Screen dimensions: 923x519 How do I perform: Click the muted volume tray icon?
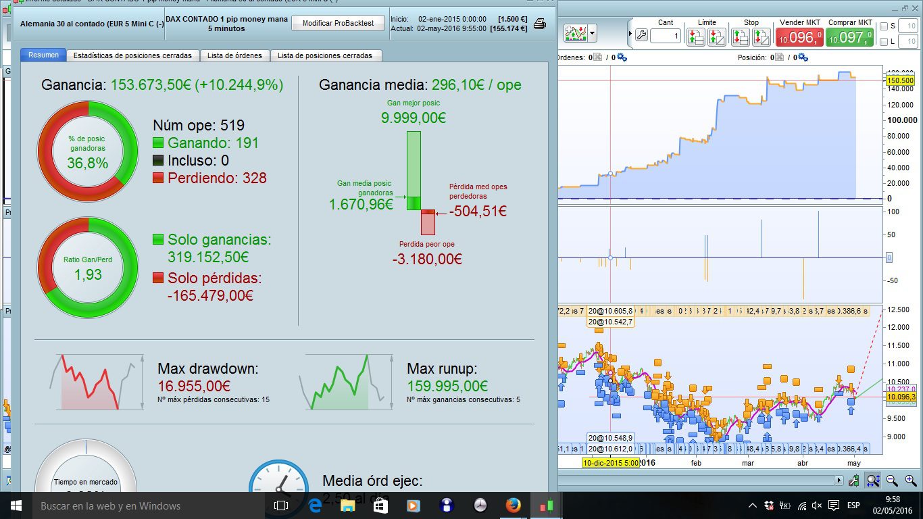click(817, 505)
